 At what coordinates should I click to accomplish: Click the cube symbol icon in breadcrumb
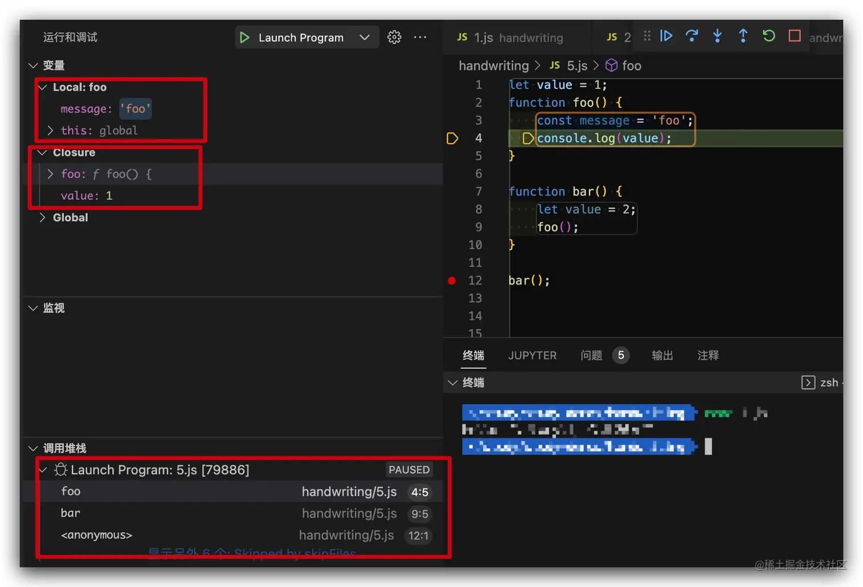click(611, 66)
